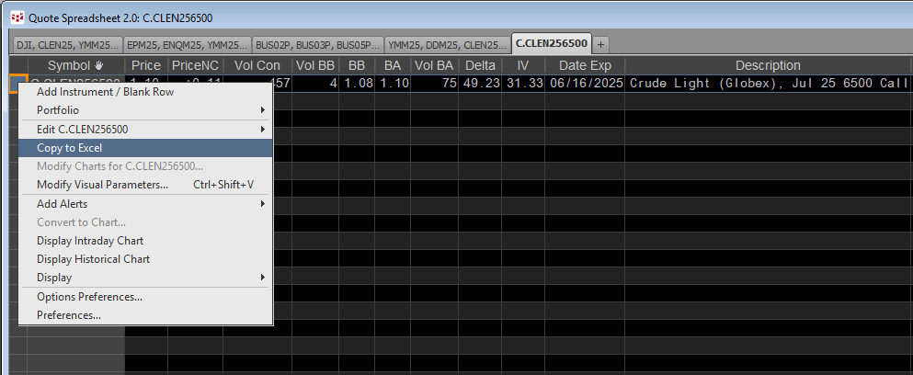Viewport: 913px width, 375px height.
Task: Switch to the DJI, CLEN25, YMM25 tab
Action: [66, 44]
